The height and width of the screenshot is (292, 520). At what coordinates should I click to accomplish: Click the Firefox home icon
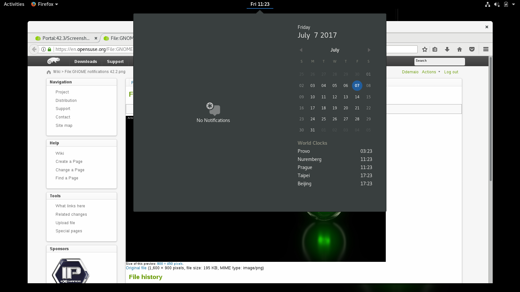(459, 49)
